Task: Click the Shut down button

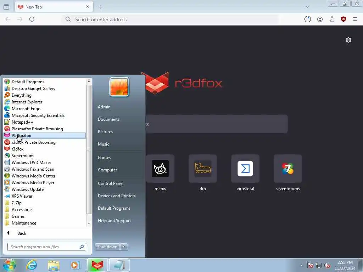Action: [107, 247]
